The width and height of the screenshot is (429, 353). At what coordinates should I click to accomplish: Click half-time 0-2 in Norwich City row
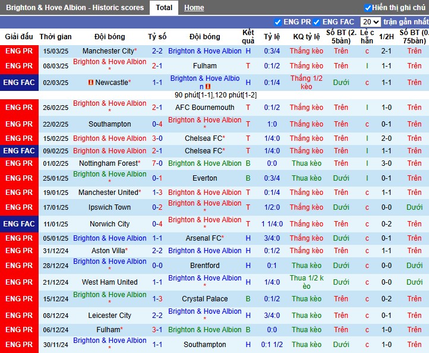[386, 224]
